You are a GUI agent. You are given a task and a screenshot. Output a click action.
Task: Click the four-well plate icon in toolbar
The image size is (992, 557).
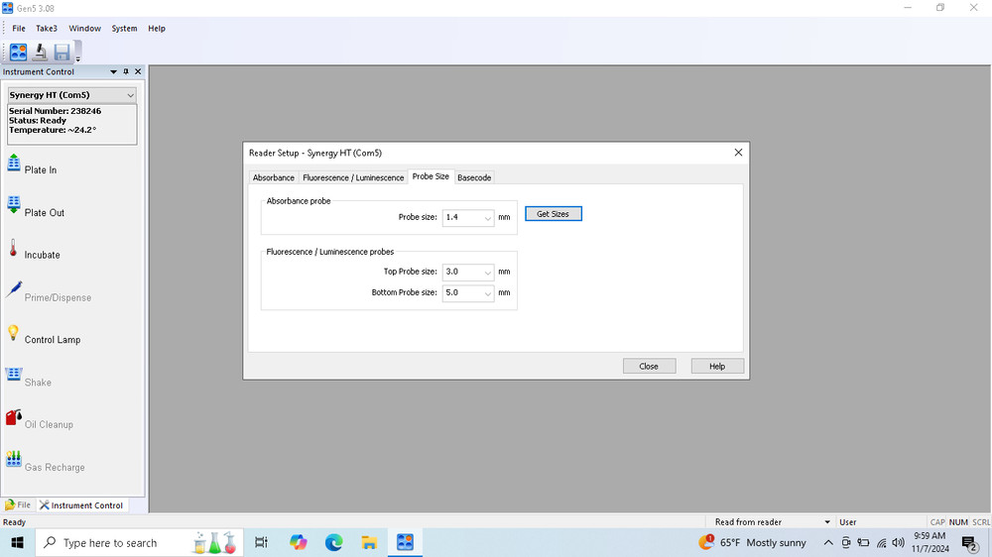[x=19, y=53]
